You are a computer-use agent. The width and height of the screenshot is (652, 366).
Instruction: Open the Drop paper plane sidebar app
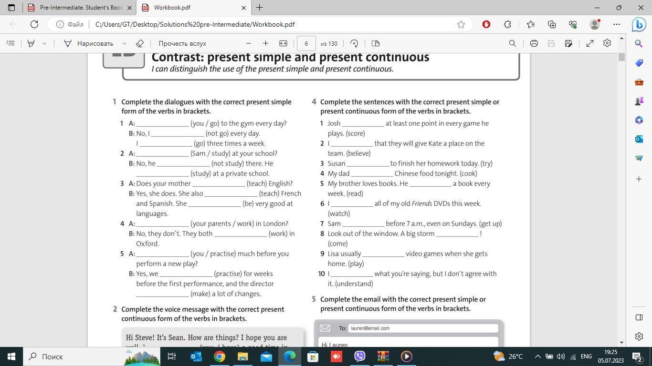[639, 158]
